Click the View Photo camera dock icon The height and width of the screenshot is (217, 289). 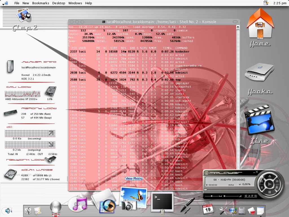pyautogui.click(x=133, y=199)
